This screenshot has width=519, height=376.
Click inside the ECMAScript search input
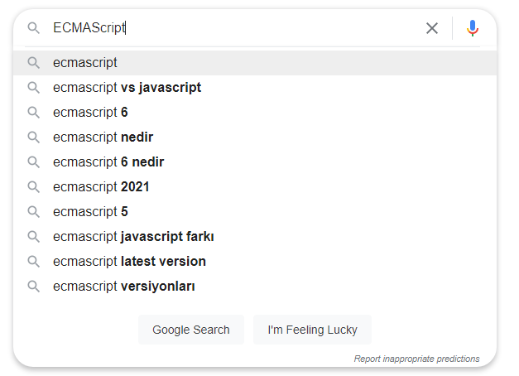(x=235, y=28)
